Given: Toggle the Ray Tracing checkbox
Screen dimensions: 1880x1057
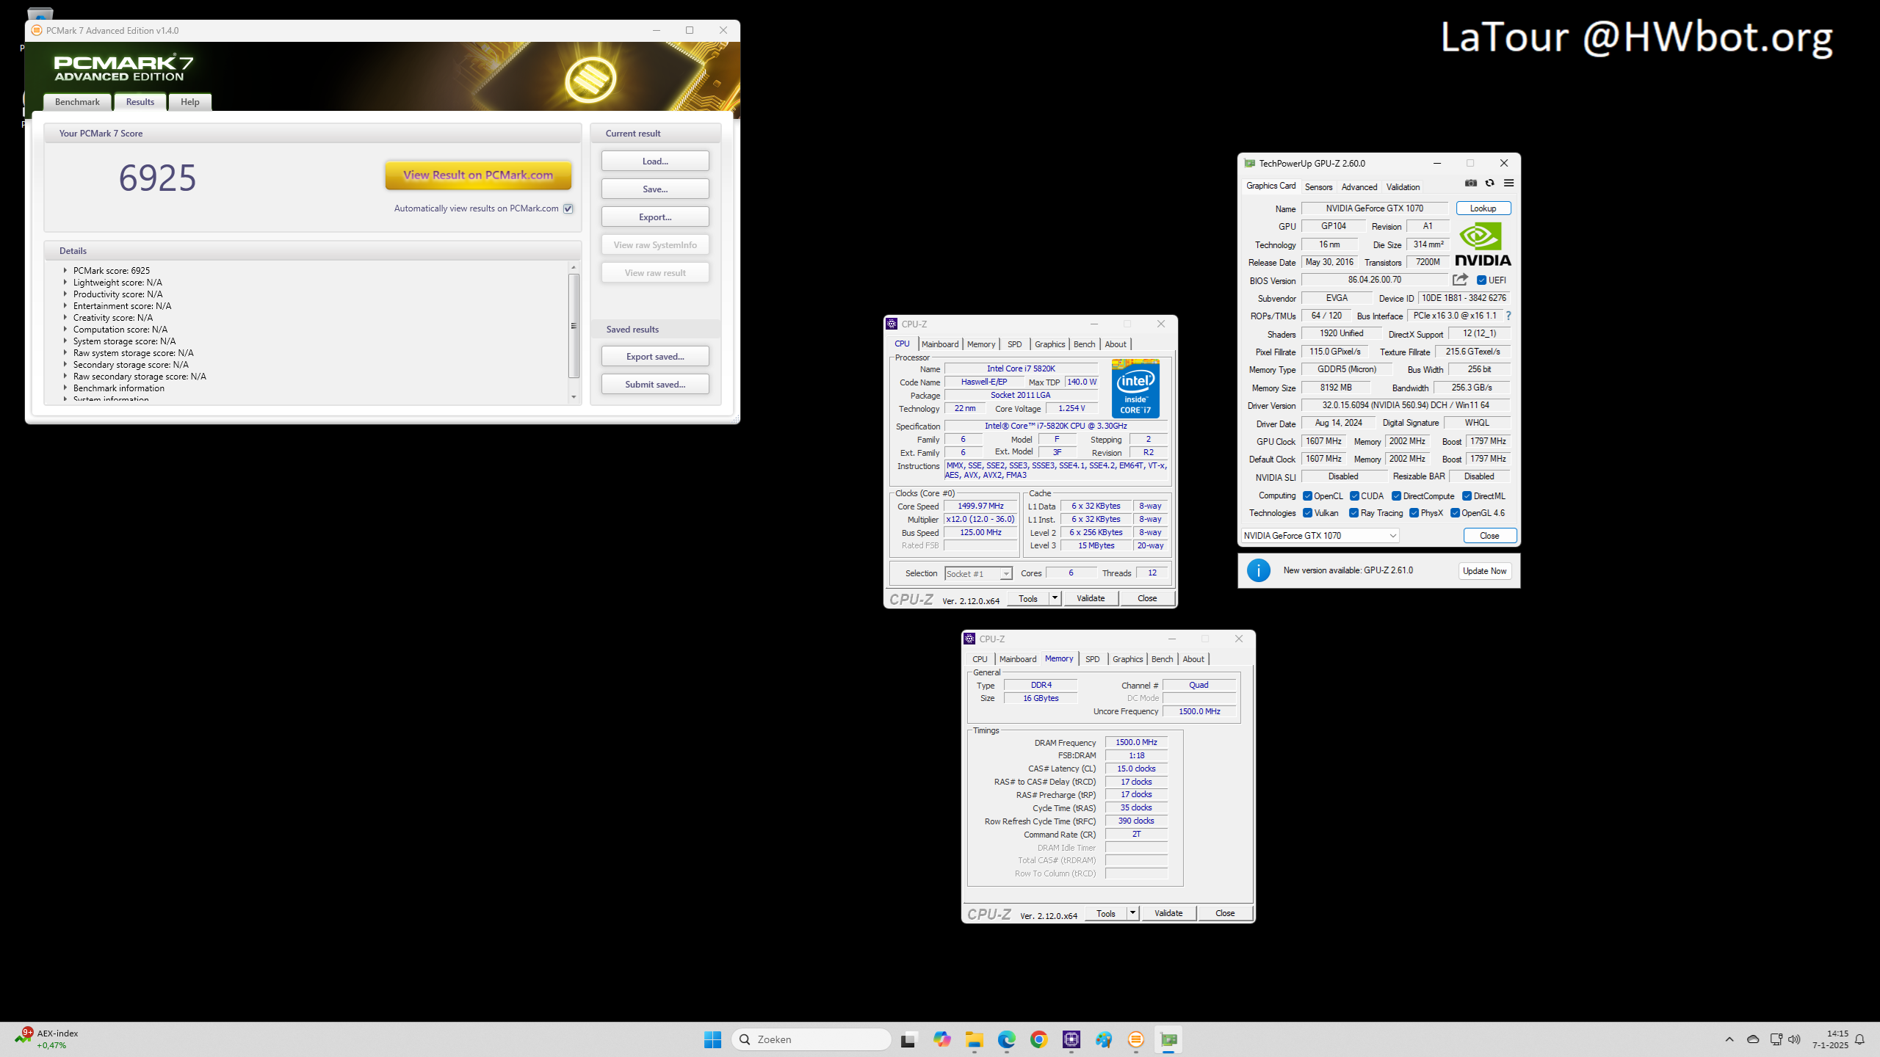Looking at the screenshot, I should pyautogui.click(x=1353, y=513).
